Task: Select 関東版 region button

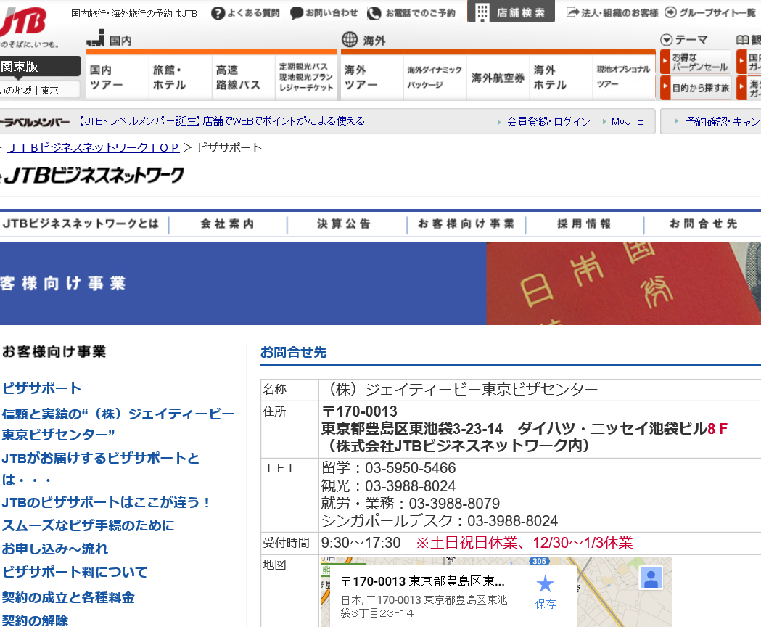Action: pos(40,67)
